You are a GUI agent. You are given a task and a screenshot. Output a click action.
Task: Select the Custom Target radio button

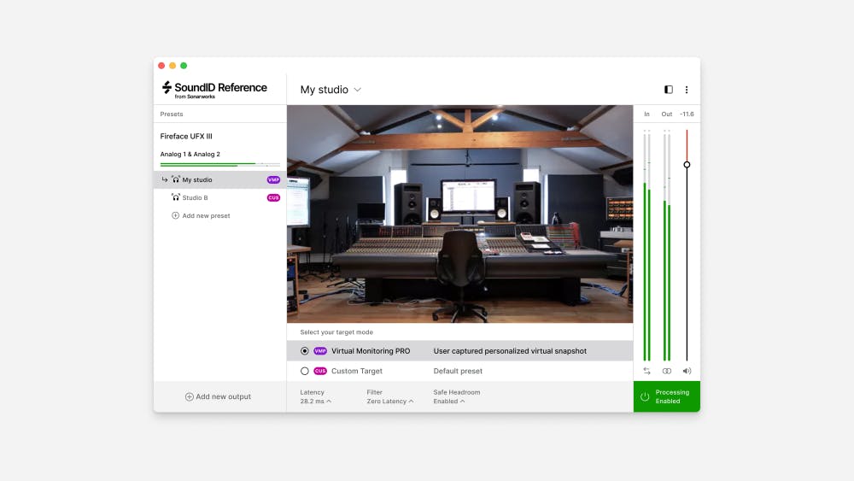coord(305,372)
